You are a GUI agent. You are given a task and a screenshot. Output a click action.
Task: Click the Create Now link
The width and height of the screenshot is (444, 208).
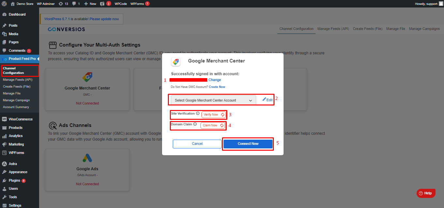[x=217, y=87]
